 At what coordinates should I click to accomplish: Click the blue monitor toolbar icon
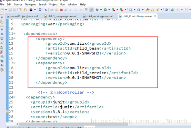[40, 10]
